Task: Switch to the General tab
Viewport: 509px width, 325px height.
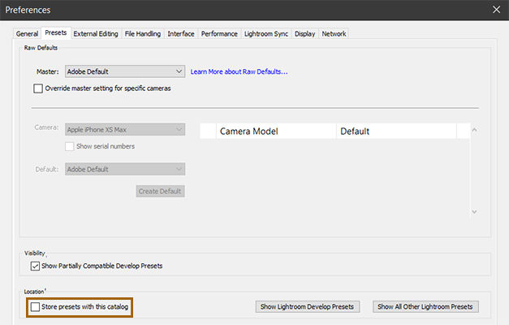Action: click(x=27, y=34)
